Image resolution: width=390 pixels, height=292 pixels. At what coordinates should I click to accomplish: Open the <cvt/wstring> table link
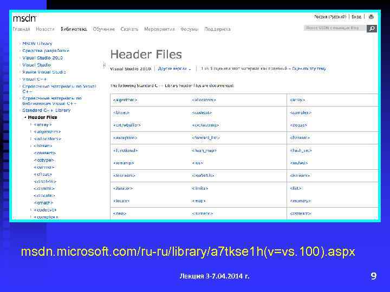coord(205,125)
